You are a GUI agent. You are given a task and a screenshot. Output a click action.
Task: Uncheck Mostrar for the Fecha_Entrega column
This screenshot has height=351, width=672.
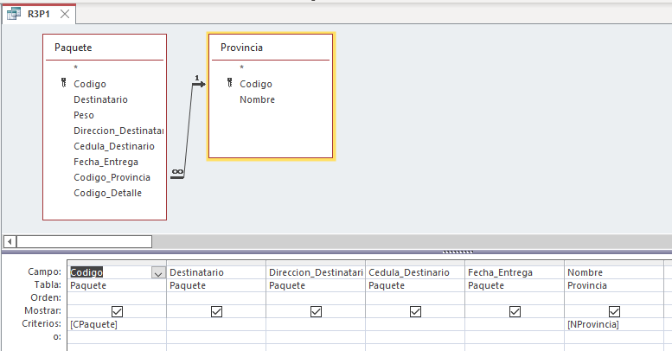pyautogui.click(x=515, y=311)
